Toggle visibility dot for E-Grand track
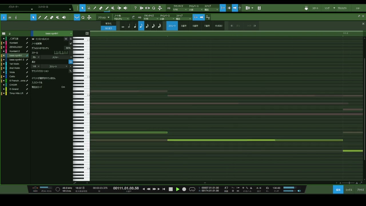 pos(4,89)
